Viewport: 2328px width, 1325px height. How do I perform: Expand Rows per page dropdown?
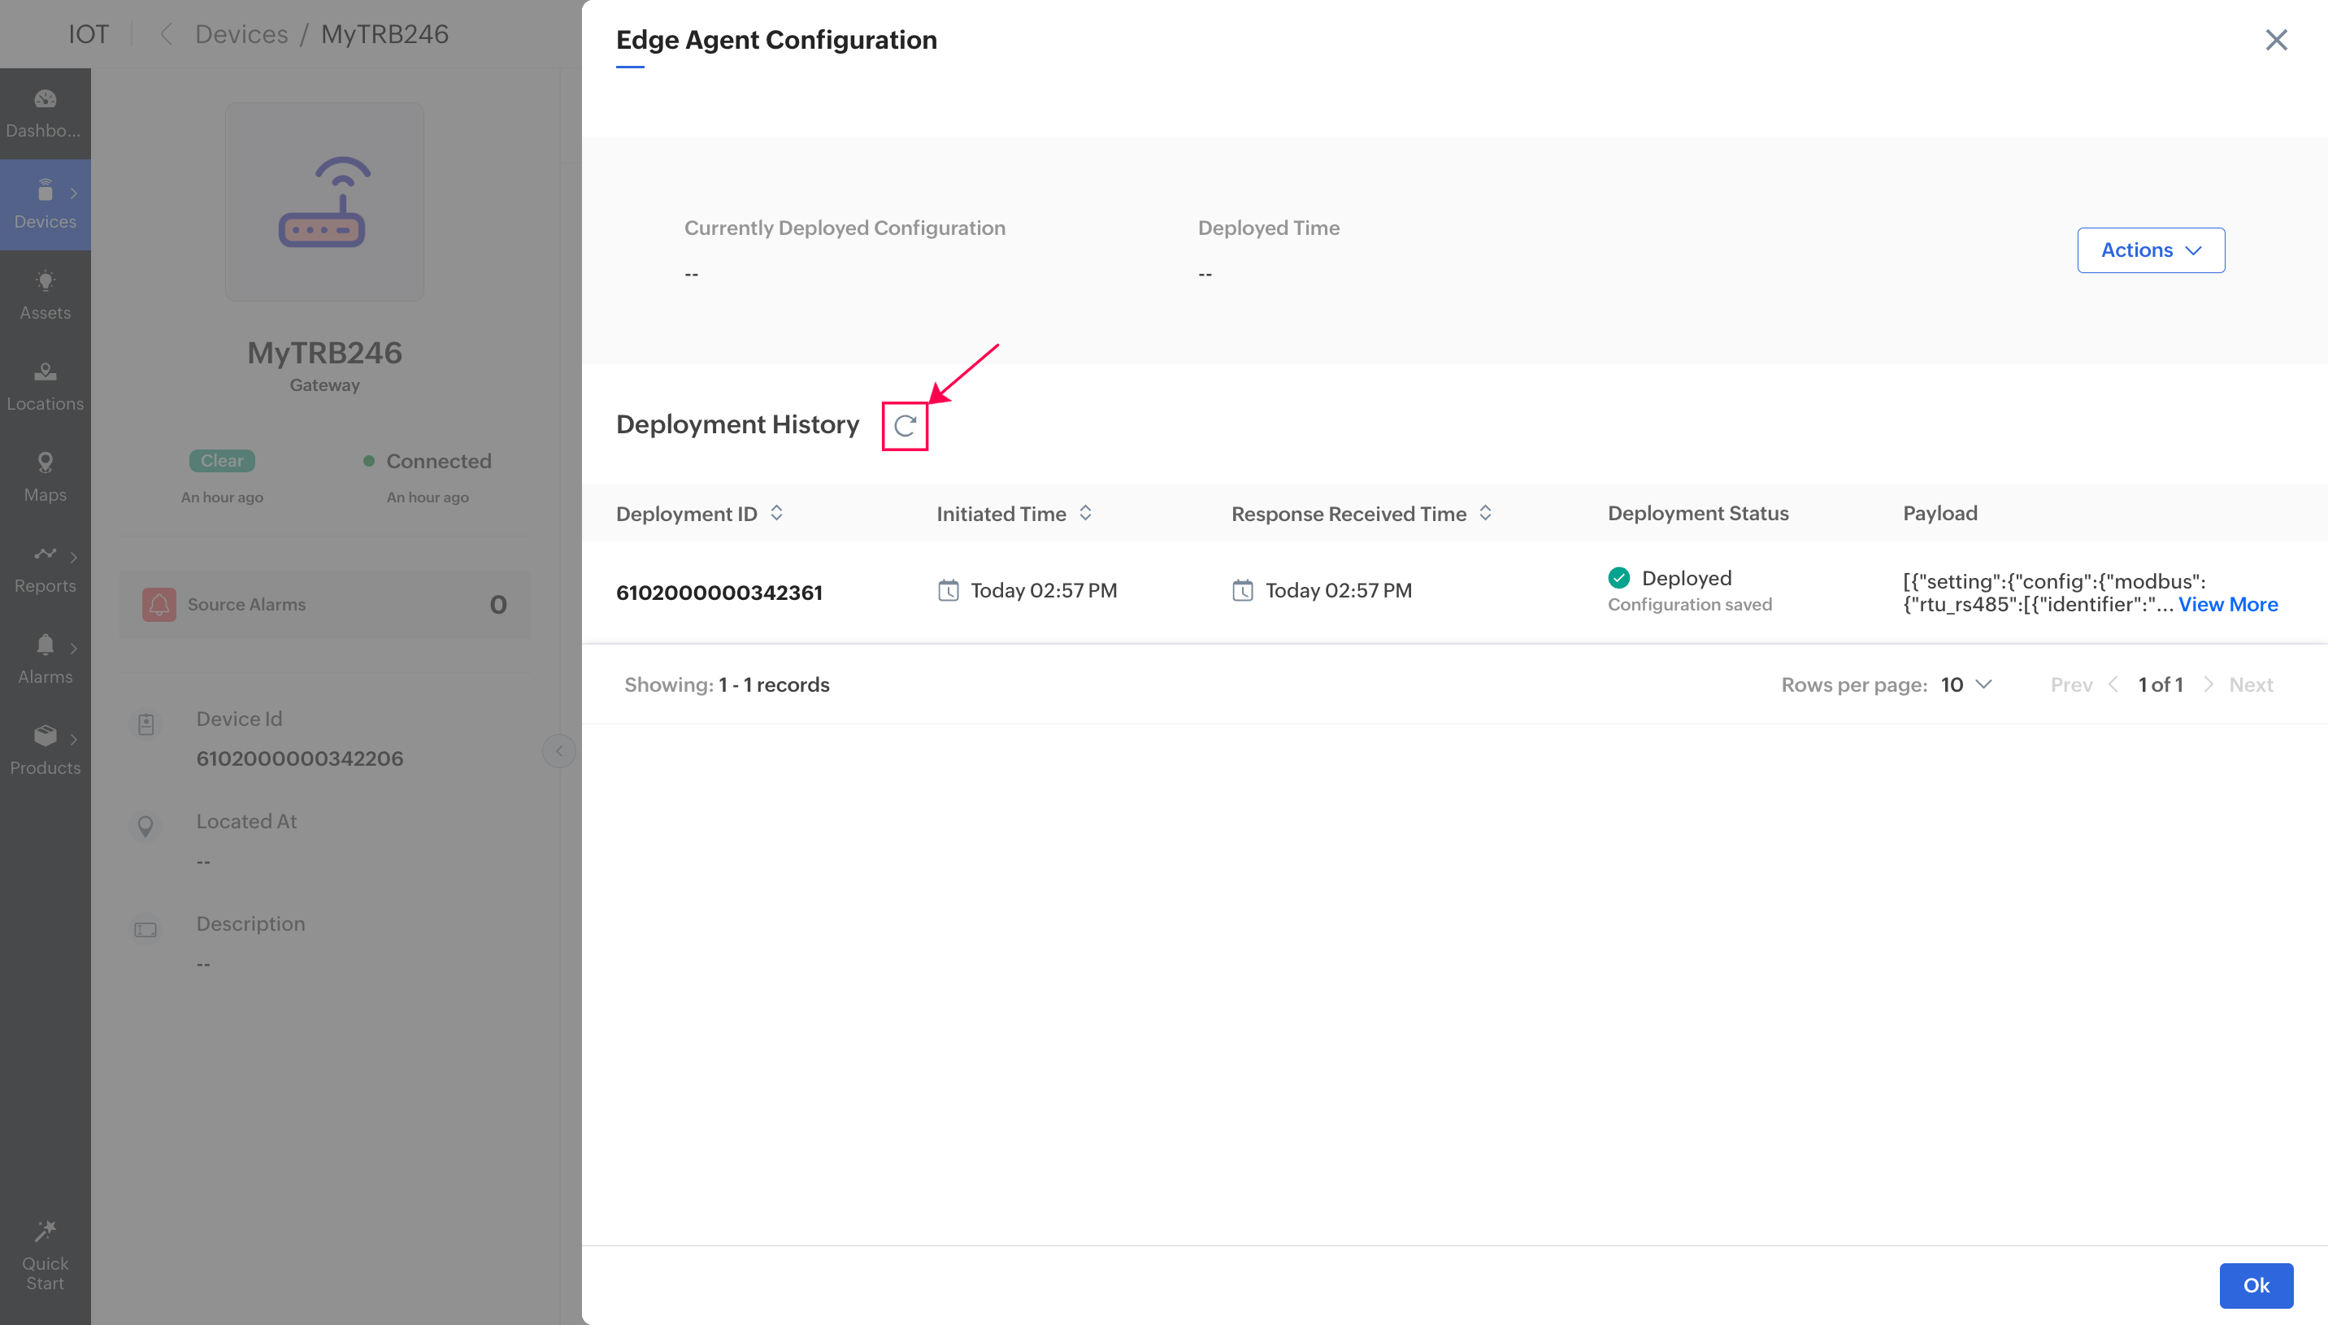click(x=1966, y=684)
